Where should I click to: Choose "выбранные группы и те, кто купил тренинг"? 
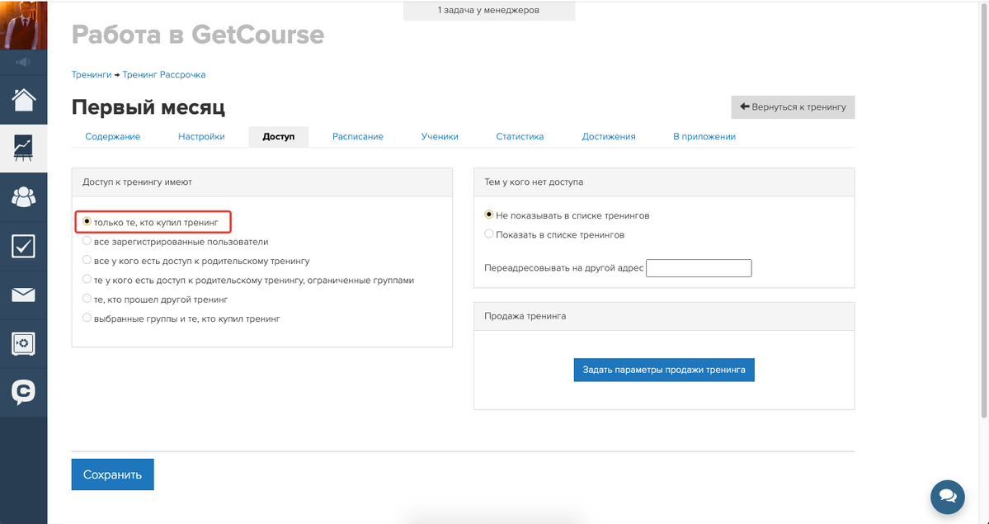tap(87, 318)
